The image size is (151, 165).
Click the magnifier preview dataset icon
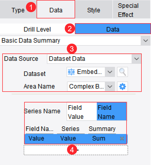[123, 72]
